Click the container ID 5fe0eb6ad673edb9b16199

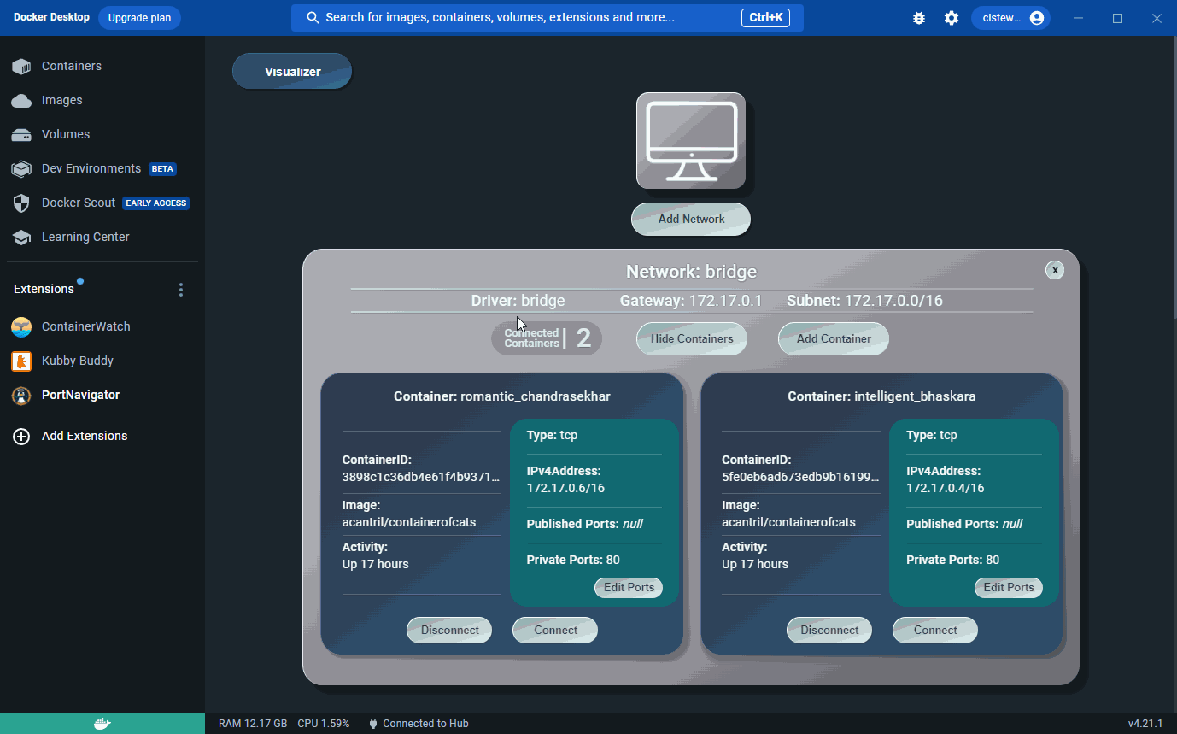point(800,477)
